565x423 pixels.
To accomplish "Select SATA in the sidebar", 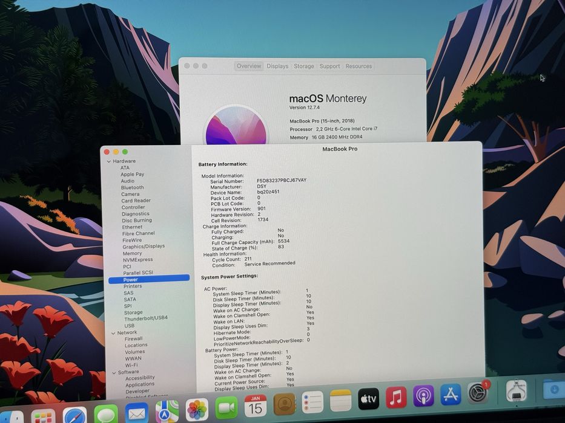I will pos(130,299).
